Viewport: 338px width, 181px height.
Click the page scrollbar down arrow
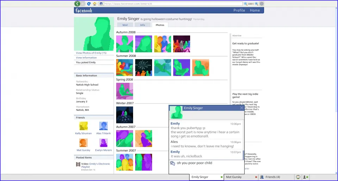tap(337, 173)
